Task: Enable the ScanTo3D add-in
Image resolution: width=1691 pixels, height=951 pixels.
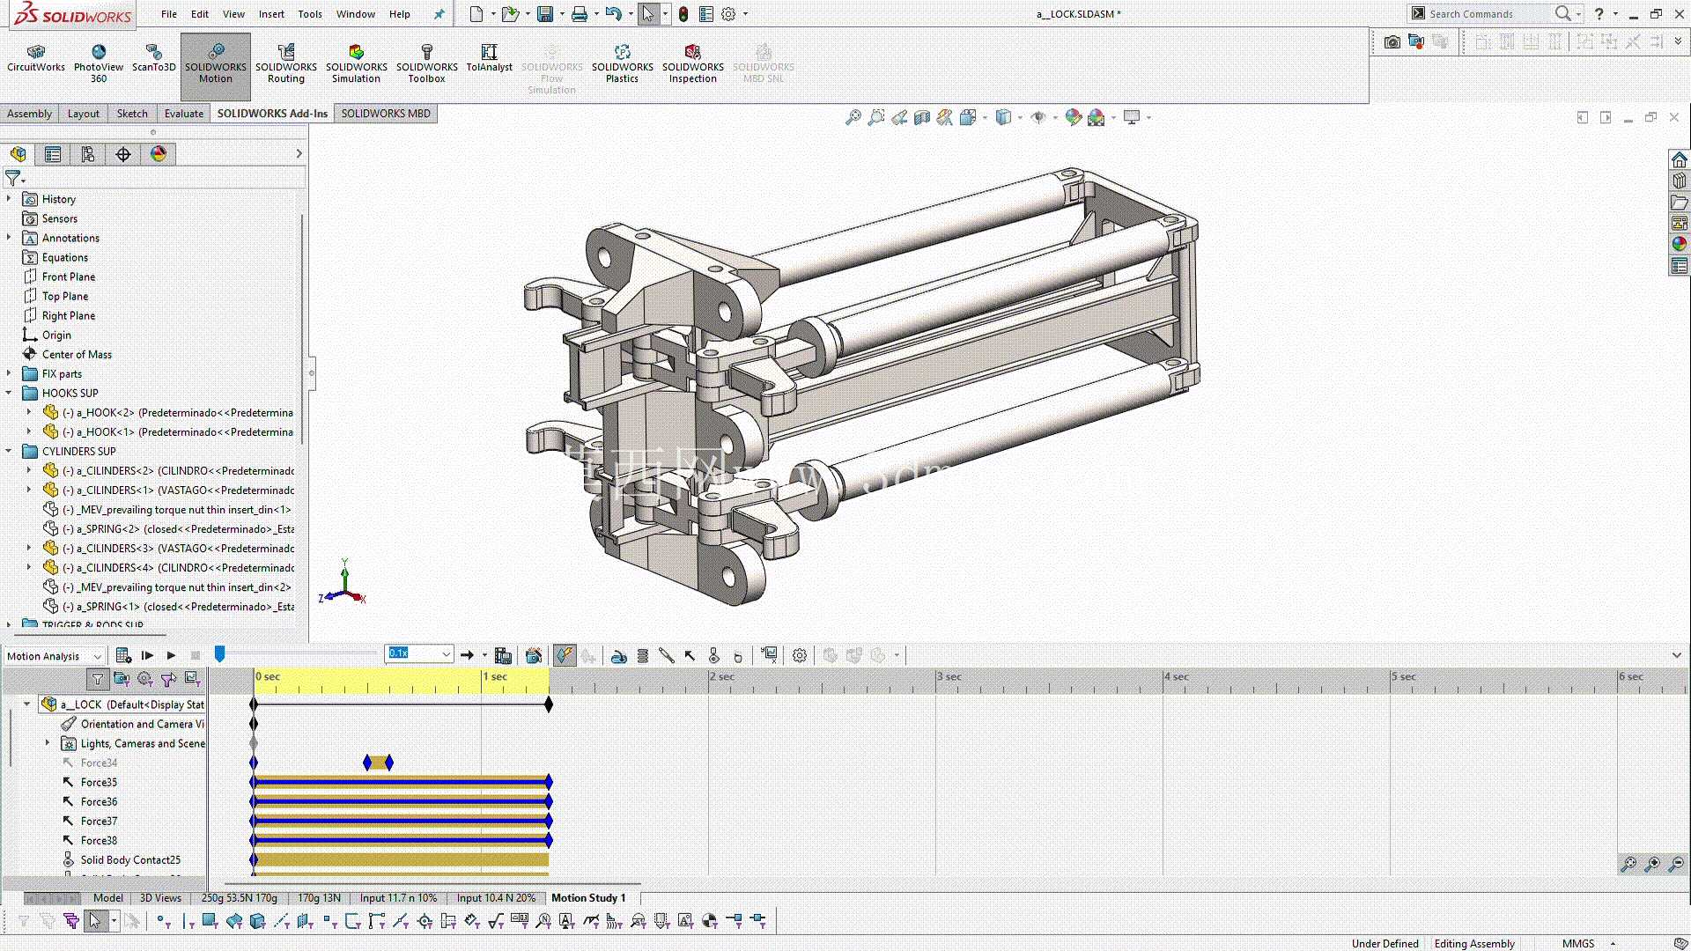Action: point(154,59)
